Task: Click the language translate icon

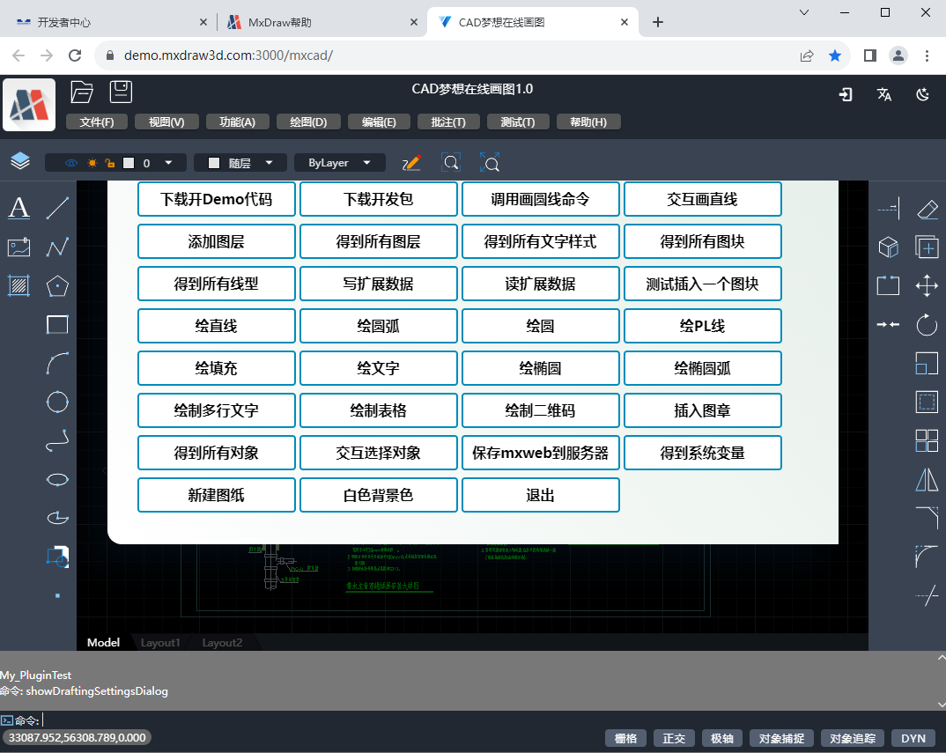Action: (884, 94)
